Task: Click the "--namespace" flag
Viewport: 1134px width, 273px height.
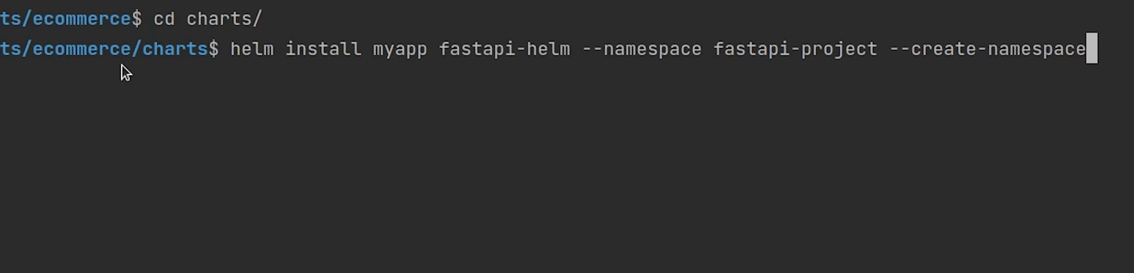Action: point(642,49)
